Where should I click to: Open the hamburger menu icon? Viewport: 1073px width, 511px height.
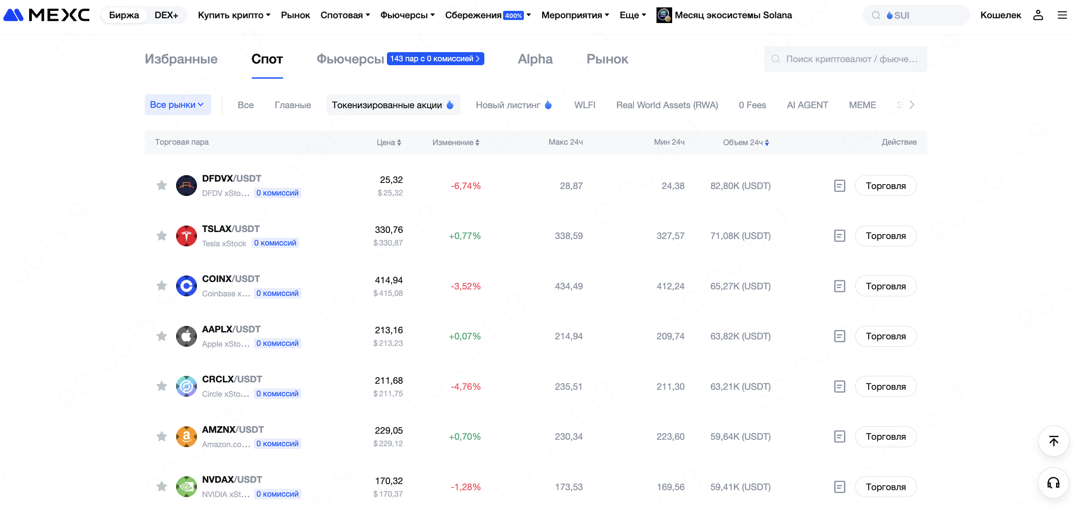click(1062, 15)
